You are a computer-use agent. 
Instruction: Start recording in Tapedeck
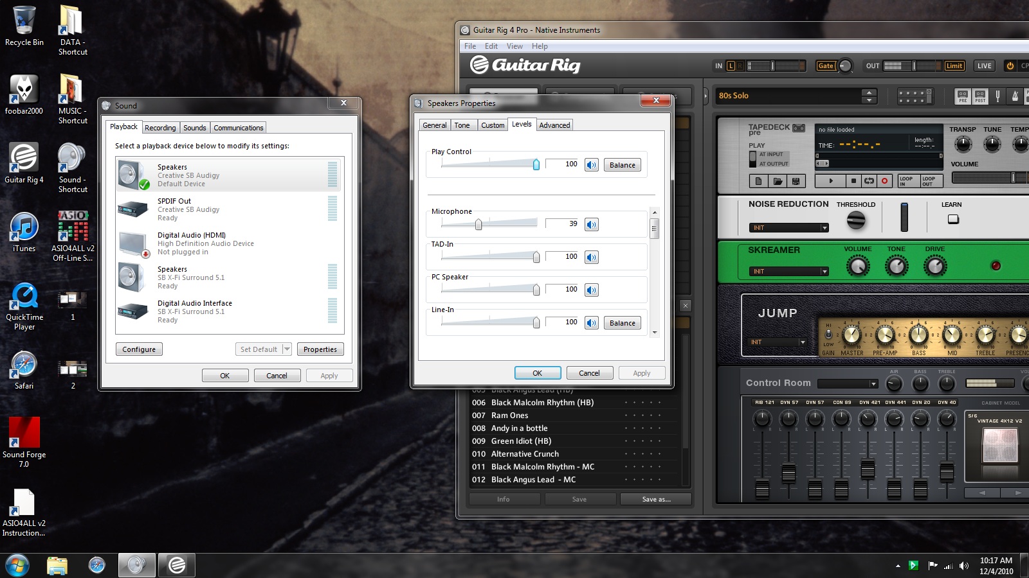[x=884, y=181]
